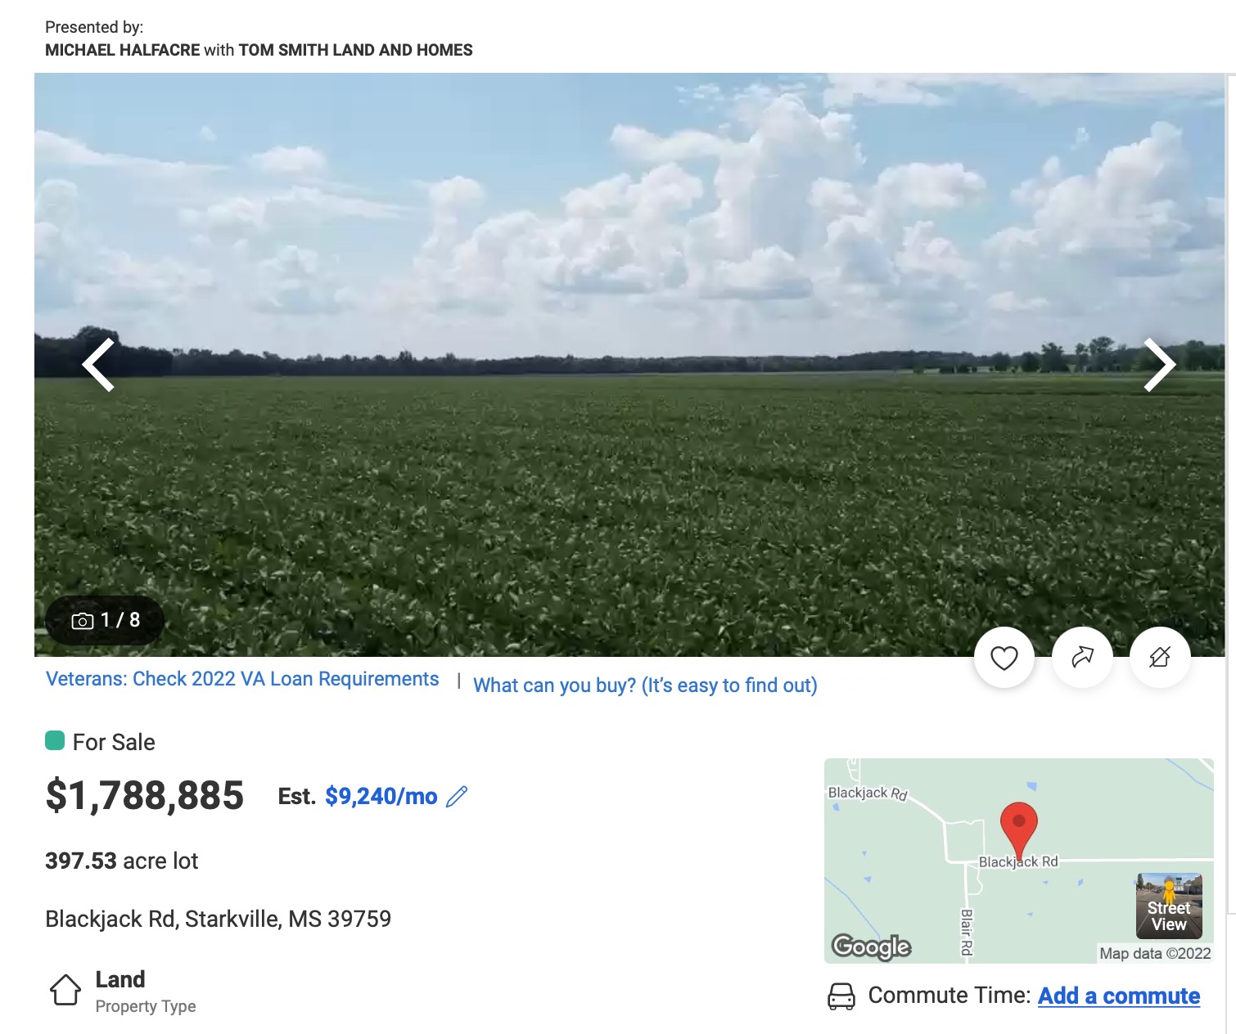The height and width of the screenshot is (1034, 1236).
Task: Save listing with the heart icon
Action: [x=1004, y=658]
